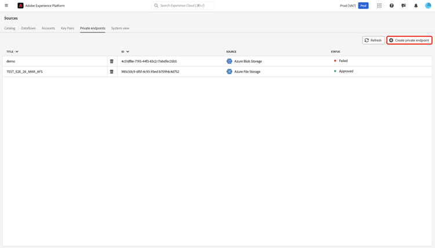Click the Failed status
Viewport: 435px width, 248px height.
point(343,61)
